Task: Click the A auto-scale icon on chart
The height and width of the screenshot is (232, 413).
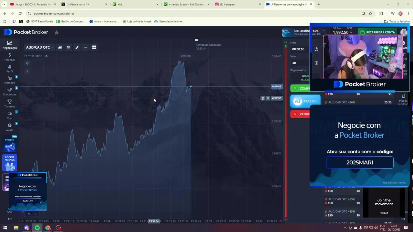Action: (27, 71)
